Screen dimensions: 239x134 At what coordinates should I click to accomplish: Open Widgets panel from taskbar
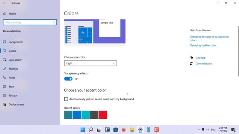pyautogui.click(x=107, y=130)
